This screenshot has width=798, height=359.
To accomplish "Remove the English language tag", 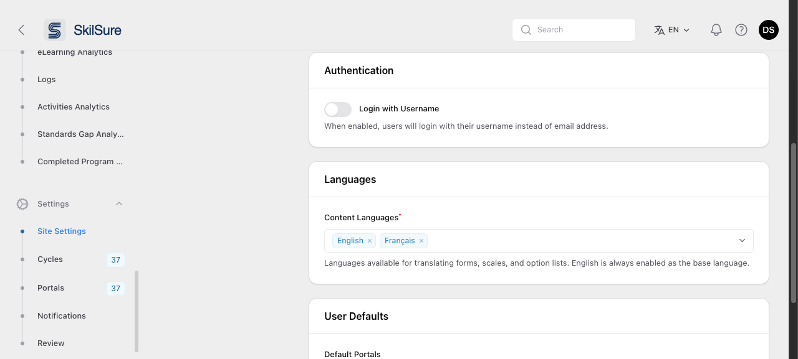I will [370, 241].
